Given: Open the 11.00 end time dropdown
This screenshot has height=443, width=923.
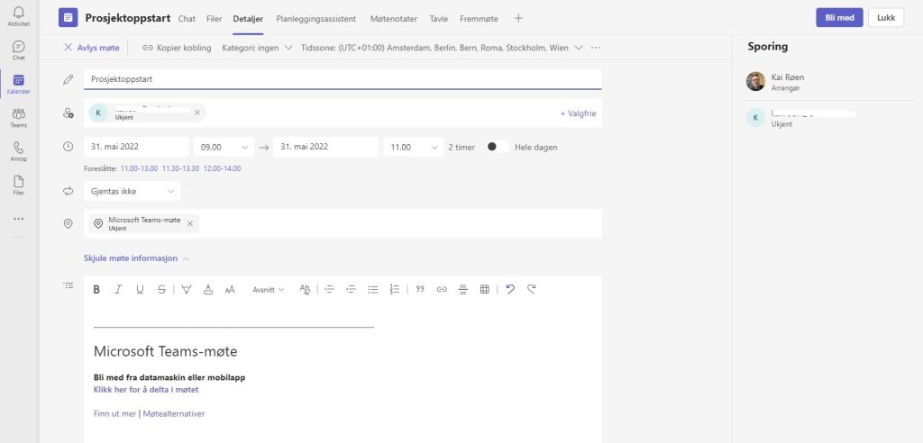Looking at the screenshot, I should [x=413, y=147].
